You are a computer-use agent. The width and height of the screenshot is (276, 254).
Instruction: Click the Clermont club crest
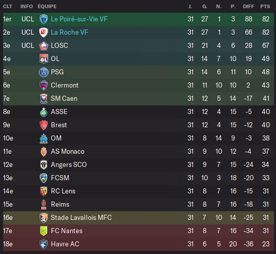[44, 86]
